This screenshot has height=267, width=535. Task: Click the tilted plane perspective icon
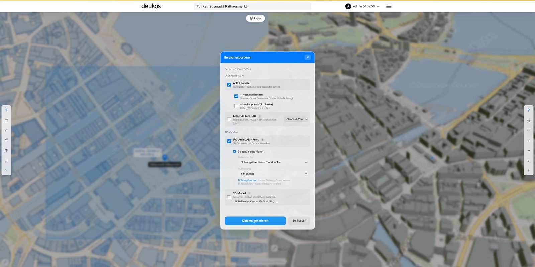[x=529, y=130]
